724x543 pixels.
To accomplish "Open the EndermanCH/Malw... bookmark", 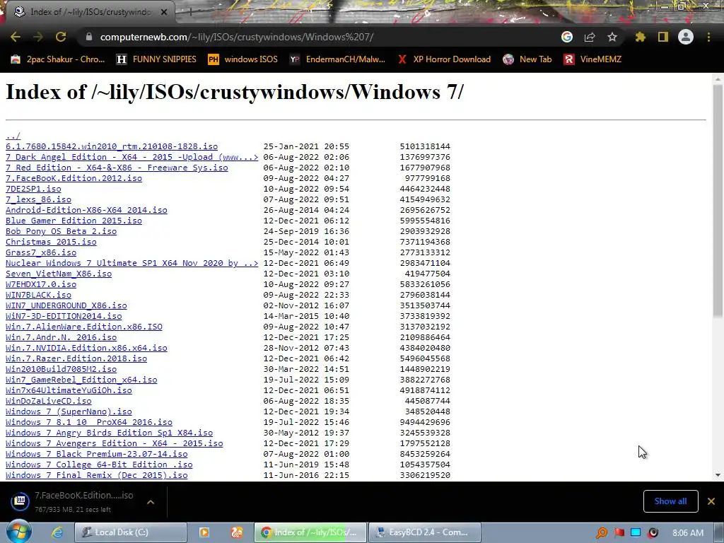I will (x=337, y=59).
